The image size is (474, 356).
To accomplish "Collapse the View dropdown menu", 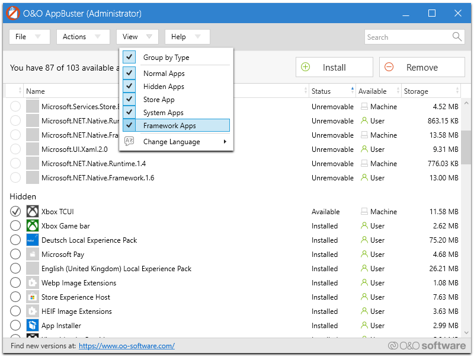I will pyautogui.click(x=137, y=37).
